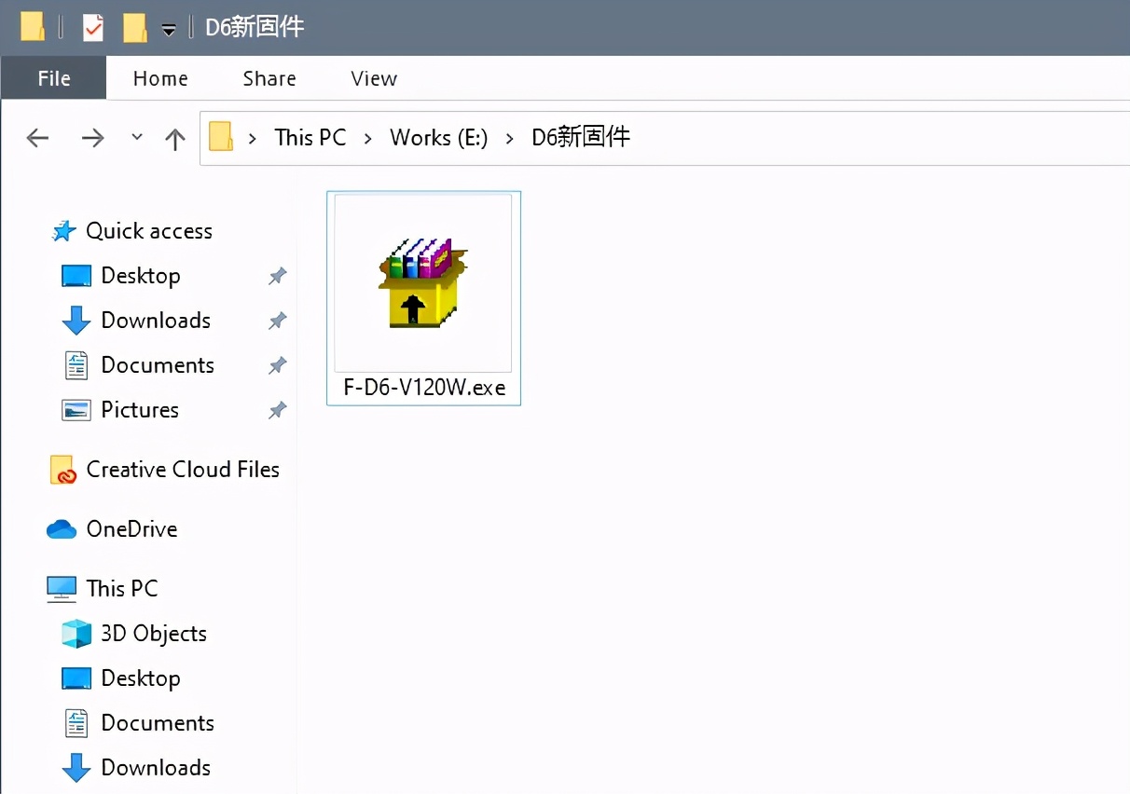Open pinned Documents under Quick access

tap(158, 365)
